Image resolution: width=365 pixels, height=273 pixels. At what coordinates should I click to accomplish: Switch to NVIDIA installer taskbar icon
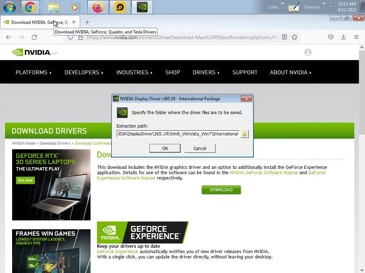[x=142, y=7]
